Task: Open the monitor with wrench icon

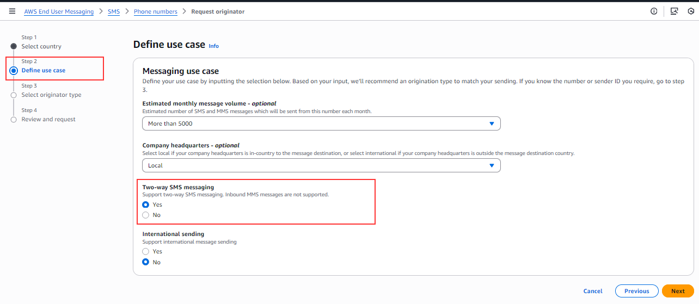Action: (x=674, y=11)
